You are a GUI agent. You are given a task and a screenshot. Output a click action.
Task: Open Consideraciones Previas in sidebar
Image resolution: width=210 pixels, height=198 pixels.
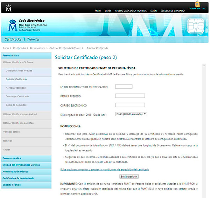tap(26, 72)
